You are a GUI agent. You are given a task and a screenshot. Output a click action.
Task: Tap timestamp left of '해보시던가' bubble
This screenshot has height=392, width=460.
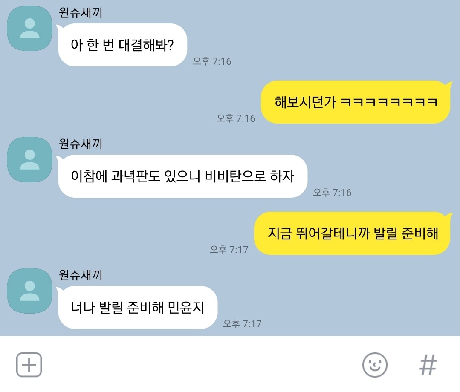click(236, 118)
